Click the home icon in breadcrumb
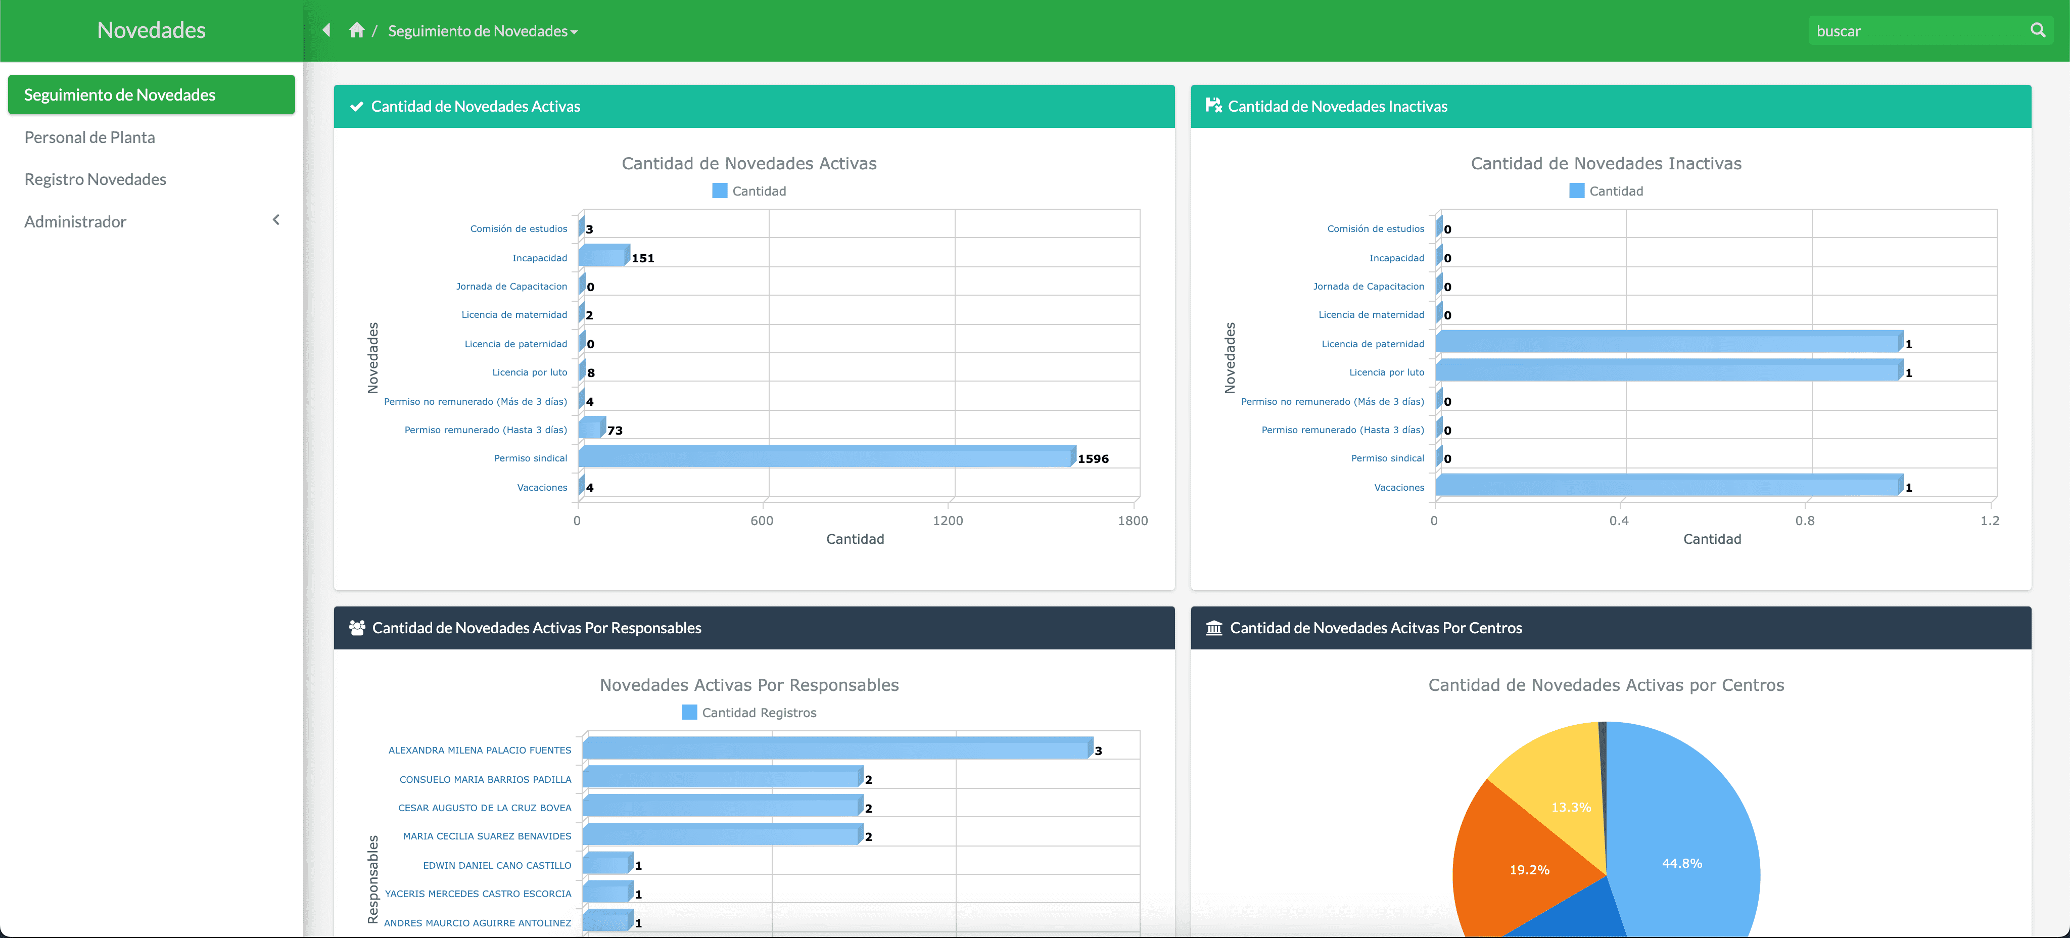2070x938 pixels. click(x=357, y=30)
